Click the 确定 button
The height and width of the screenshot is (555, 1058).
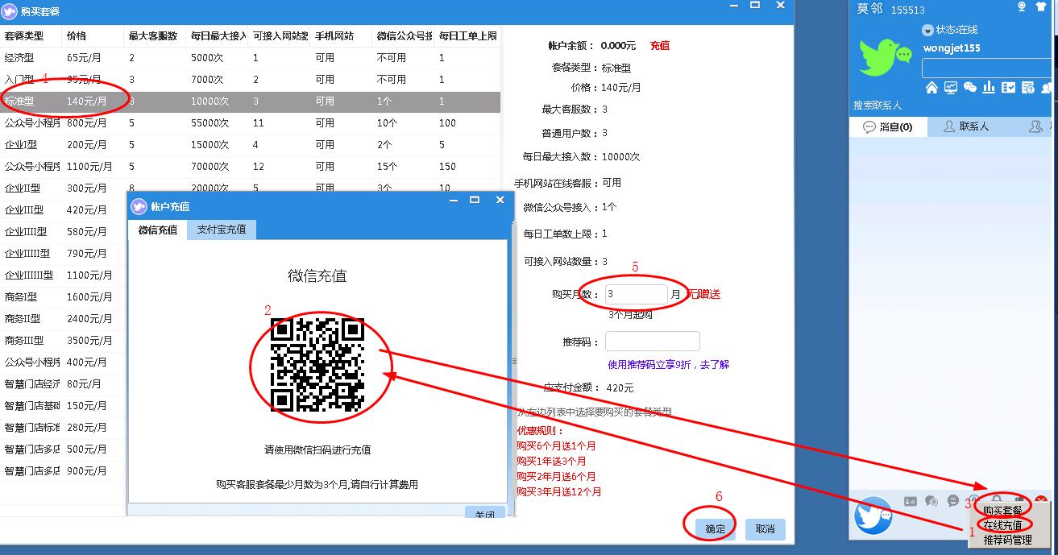(716, 529)
